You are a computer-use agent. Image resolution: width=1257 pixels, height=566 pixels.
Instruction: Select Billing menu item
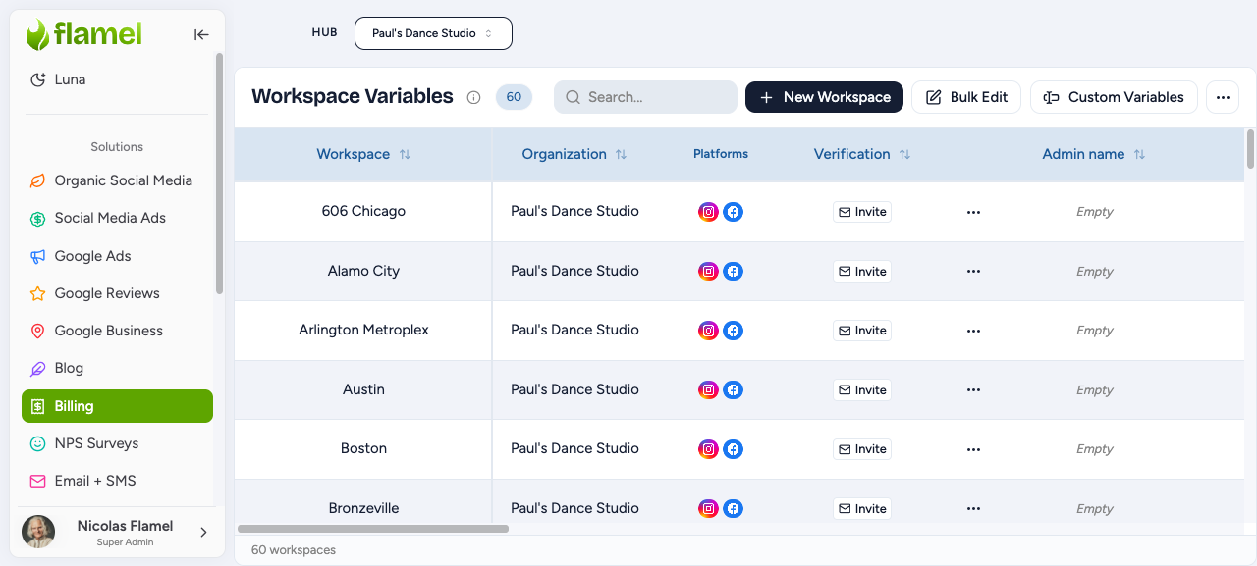[117, 406]
